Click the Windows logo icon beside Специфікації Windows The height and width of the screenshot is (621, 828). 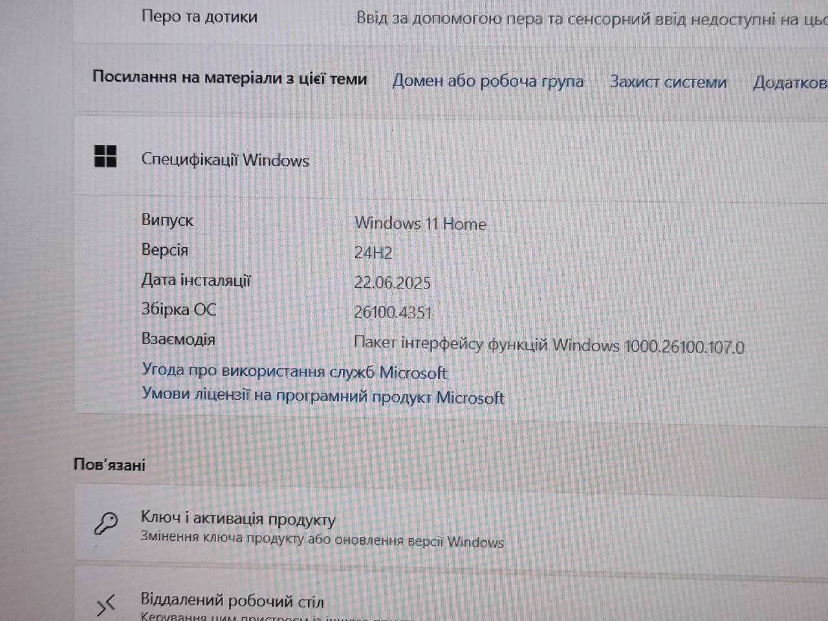[x=105, y=157]
